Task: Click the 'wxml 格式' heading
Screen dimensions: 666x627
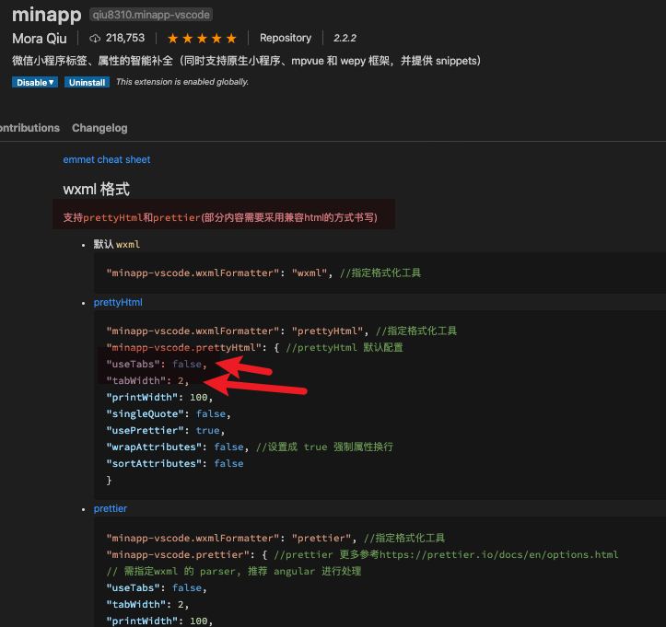Action: pyautogui.click(x=97, y=190)
